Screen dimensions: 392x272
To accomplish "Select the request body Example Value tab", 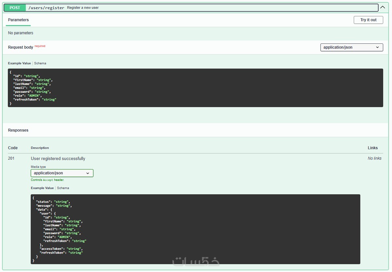I will tap(19, 63).
